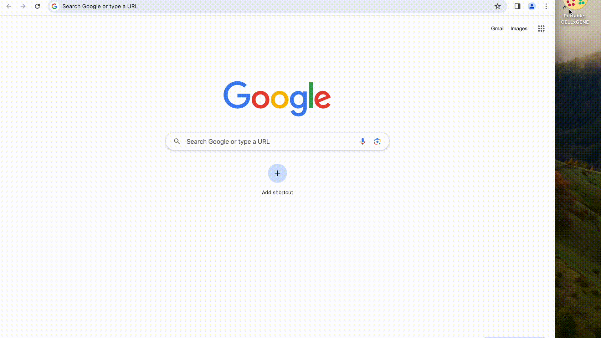The image size is (601, 338).
Task: Open the Gmail menu item
Action: pyautogui.click(x=497, y=28)
